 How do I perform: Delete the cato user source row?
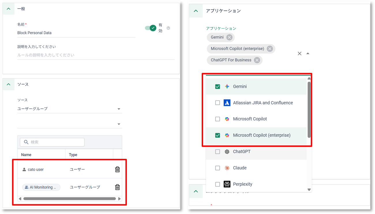(x=117, y=169)
